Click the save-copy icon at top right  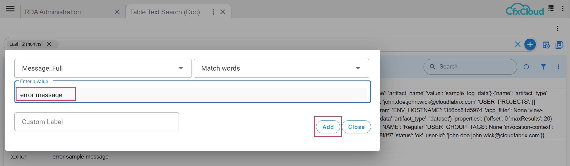click(559, 45)
